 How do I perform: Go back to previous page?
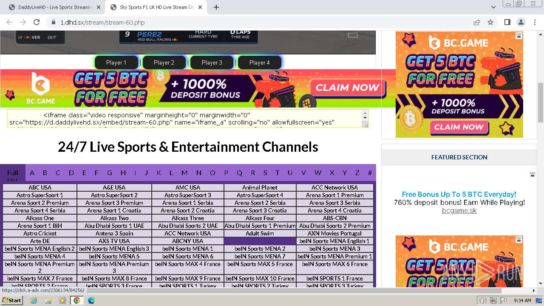[9, 22]
